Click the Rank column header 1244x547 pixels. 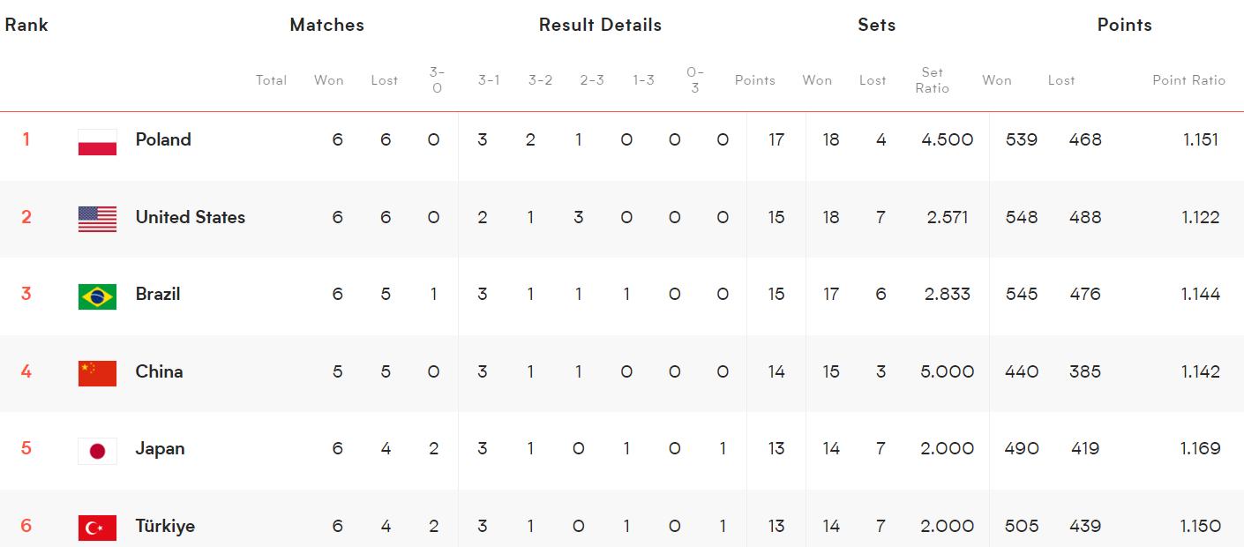click(26, 25)
